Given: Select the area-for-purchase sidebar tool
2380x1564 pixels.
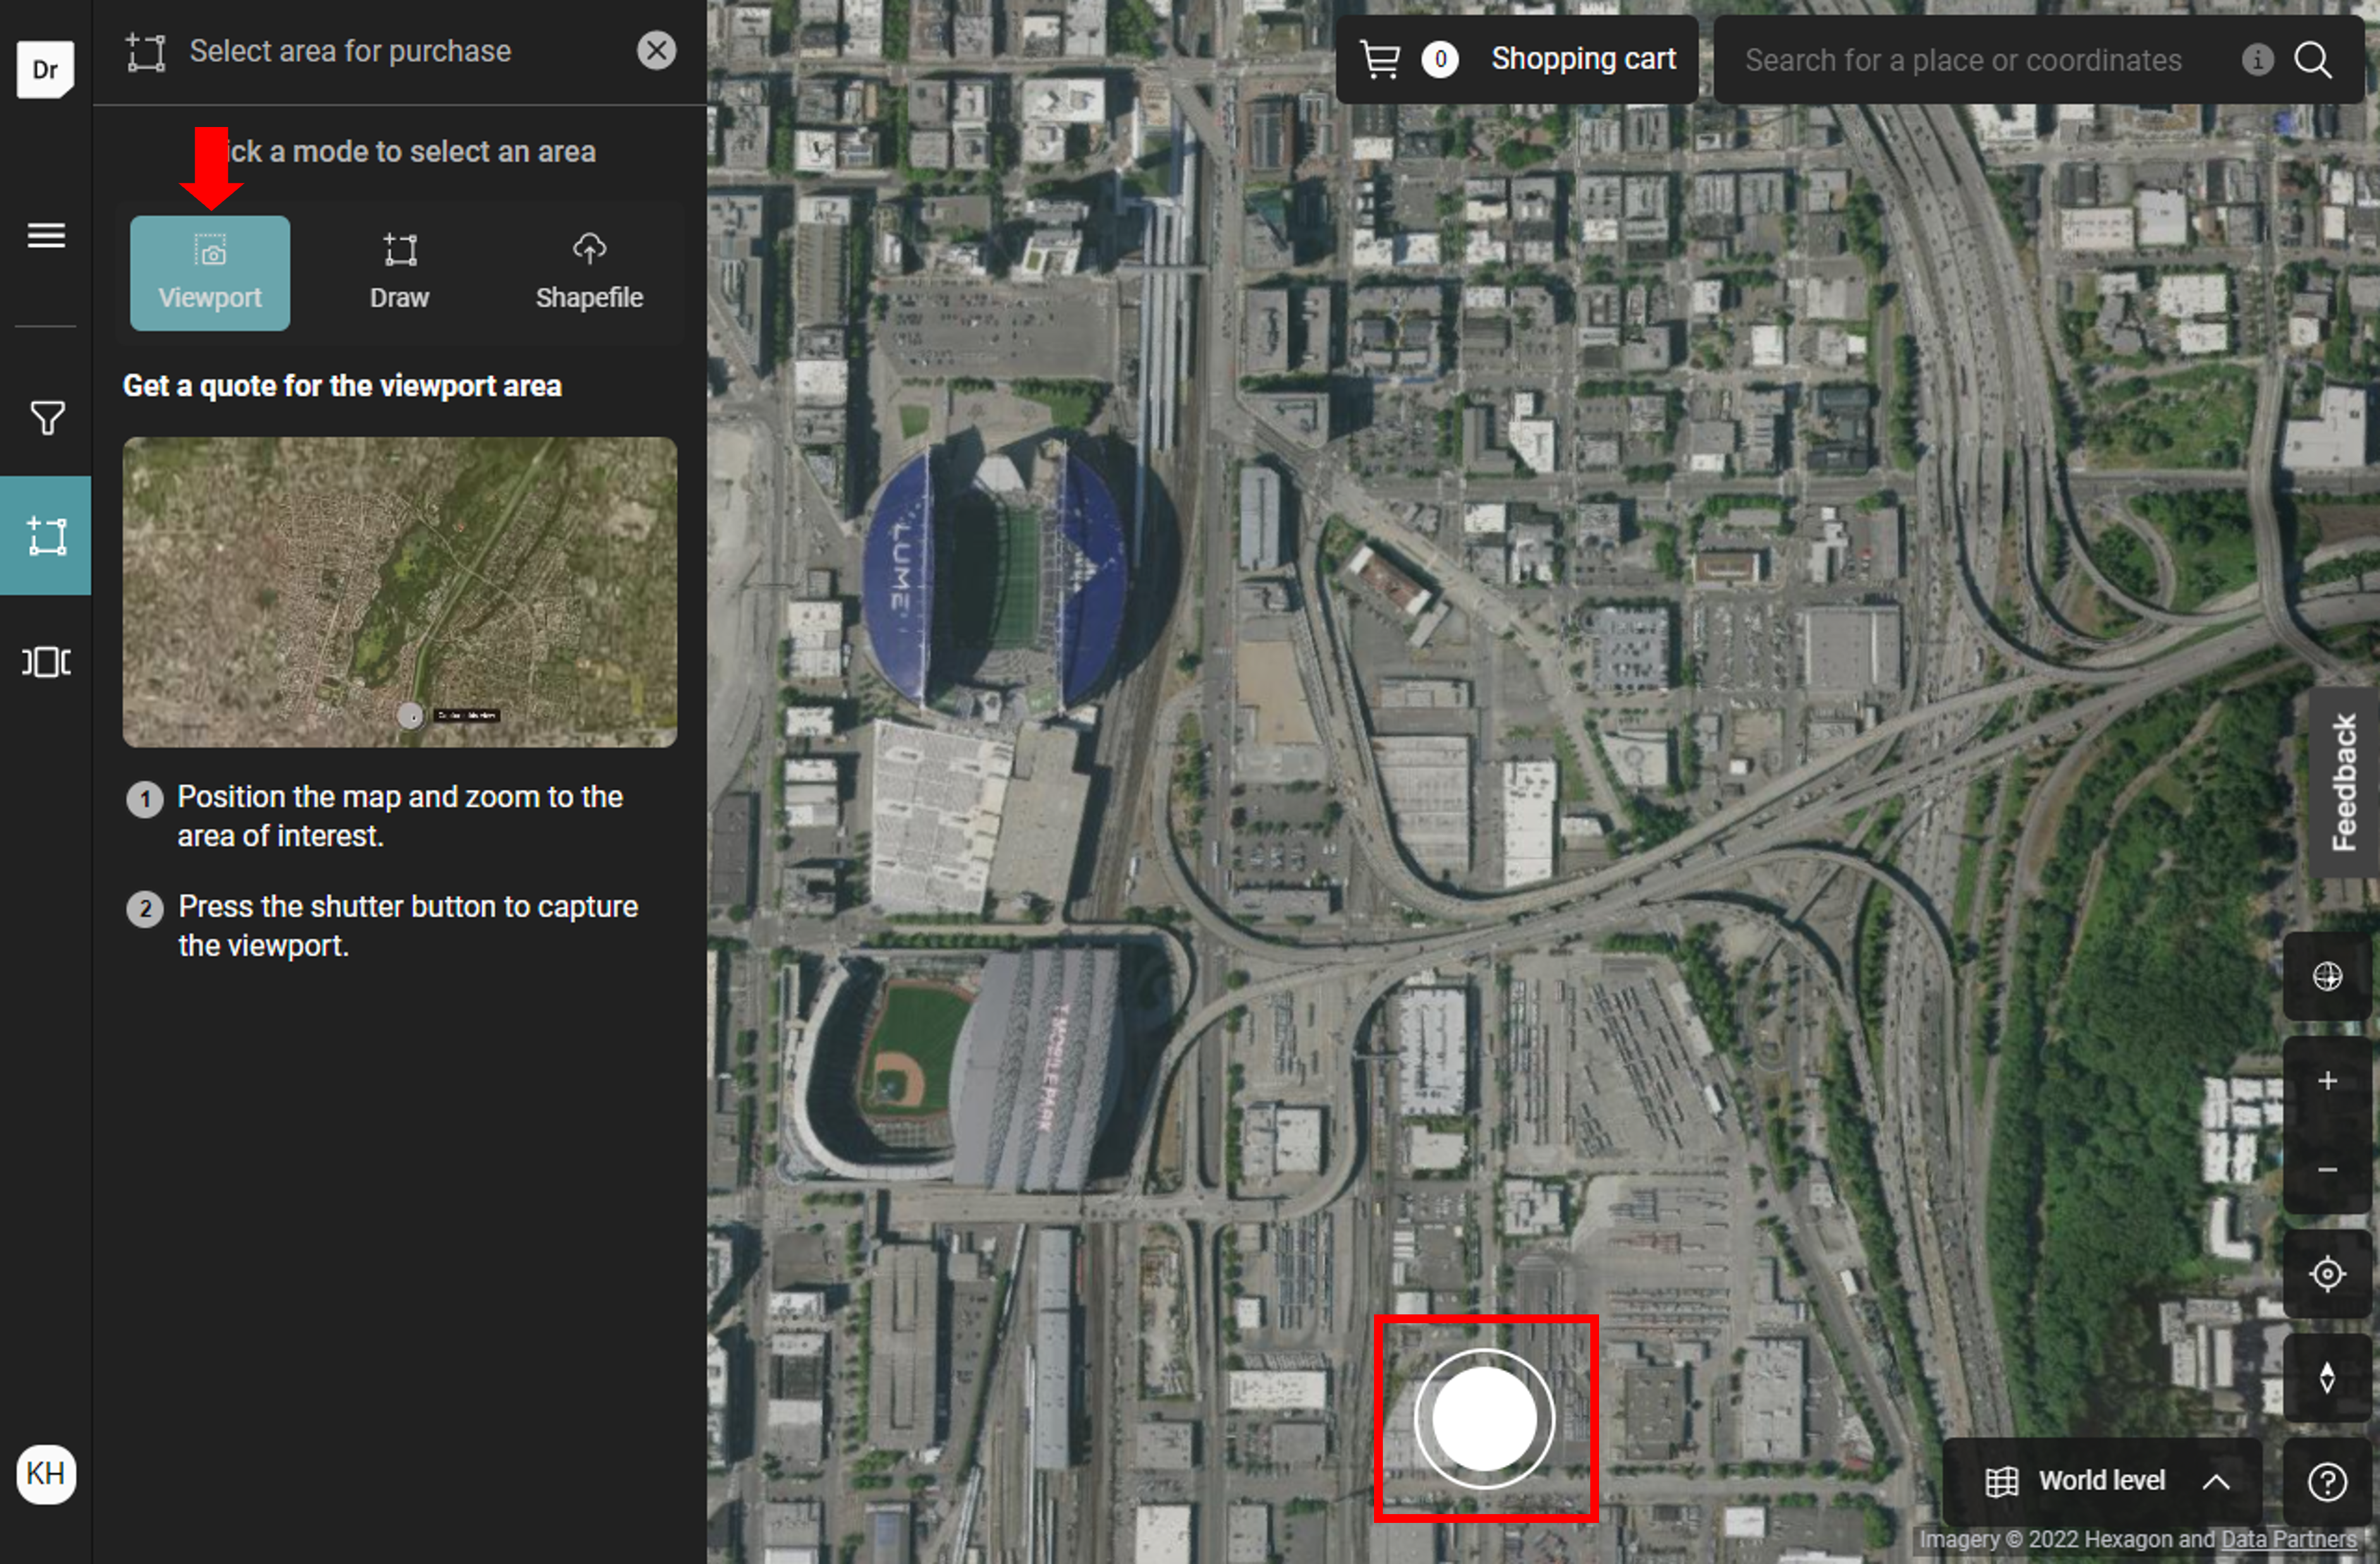Looking at the screenshot, I should (x=46, y=536).
